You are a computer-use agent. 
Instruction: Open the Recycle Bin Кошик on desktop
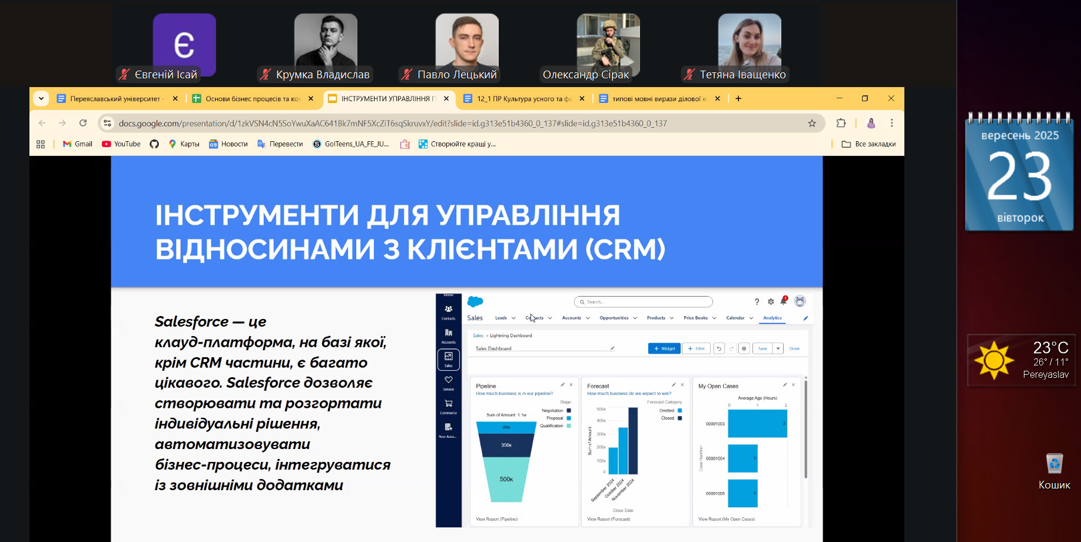[x=1054, y=470]
